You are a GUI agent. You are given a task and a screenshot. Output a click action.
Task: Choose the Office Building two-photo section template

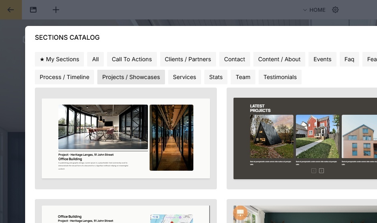click(x=126, y=138)
